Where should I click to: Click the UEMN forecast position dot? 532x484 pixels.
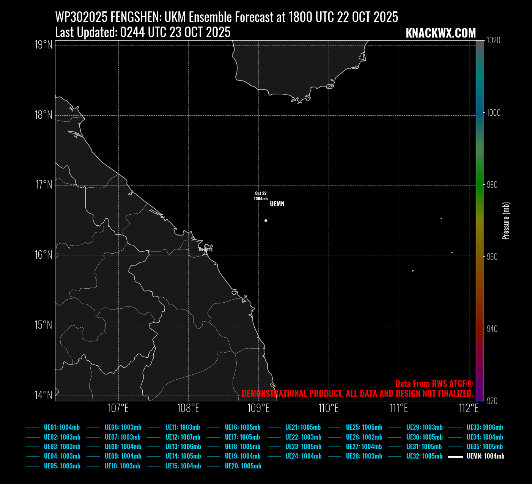[266, 220]
